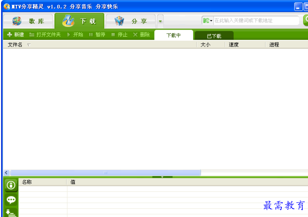Minimize the MTV分享精灵 window

298,7
